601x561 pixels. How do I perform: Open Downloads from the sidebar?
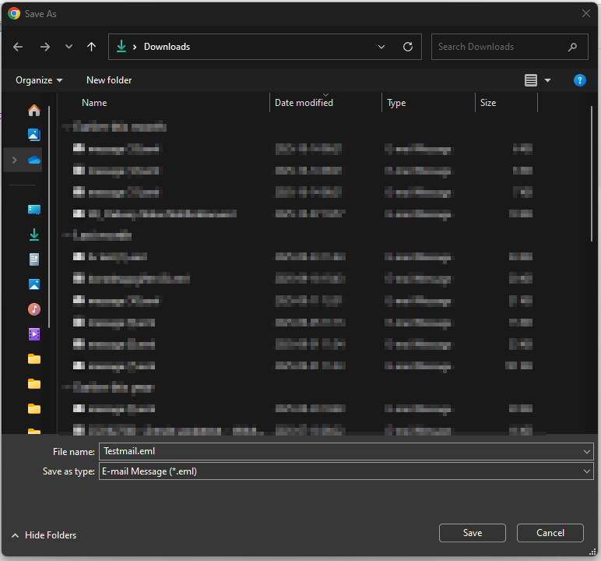[33, 235]
